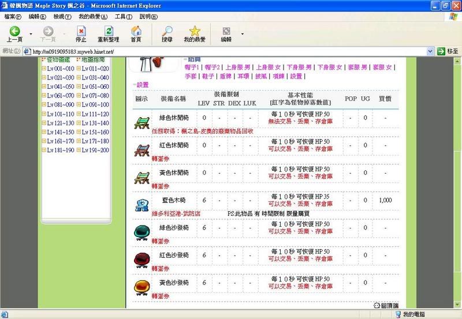Open the 下身服 女 category link
The image size is (462, 319).
point(330,67)
